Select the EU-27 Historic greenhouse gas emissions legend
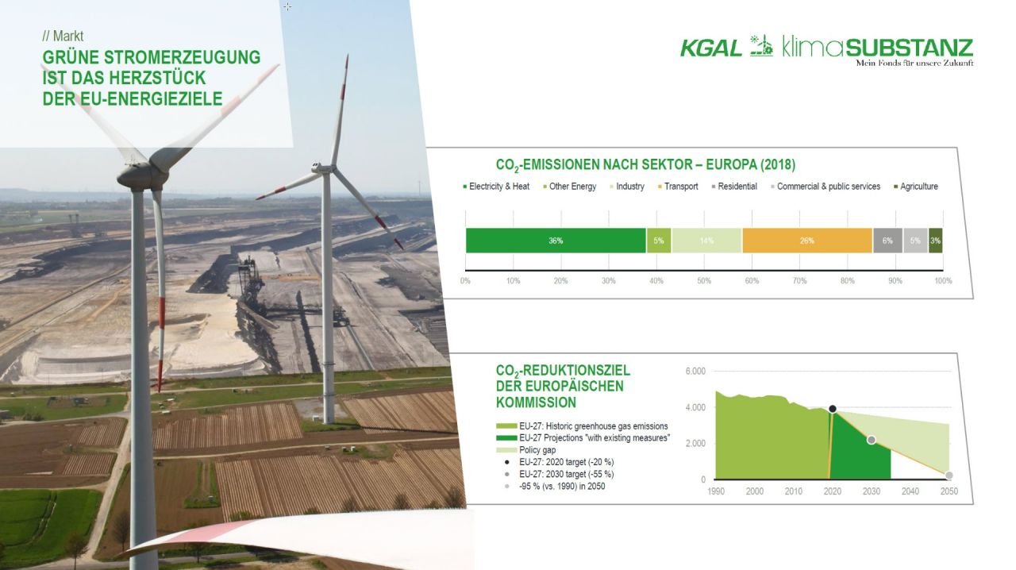 click(x=582, y=426)
